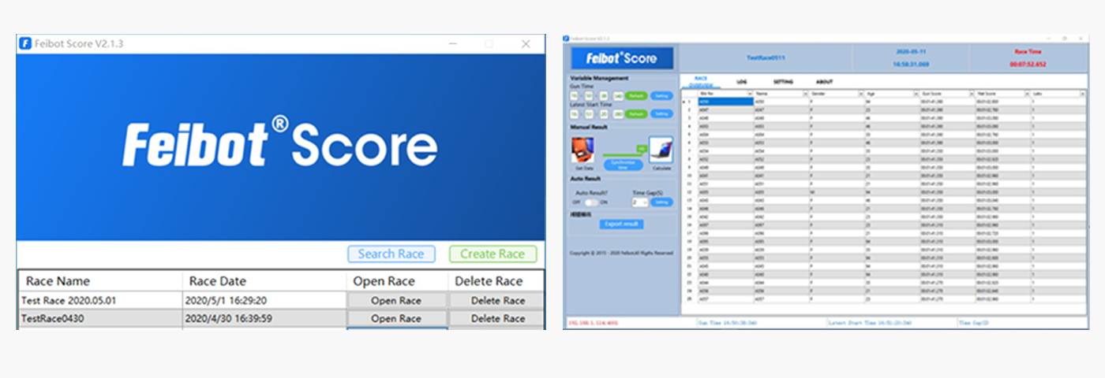Select the TestRace0430 name cell
1105x378 pixels.
coord(100,318)
